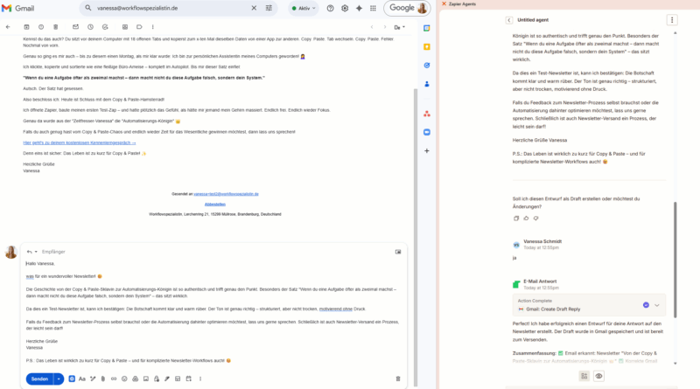
Task: Click the emoji insert icon in compose toolbar
Action: (124, 379)
